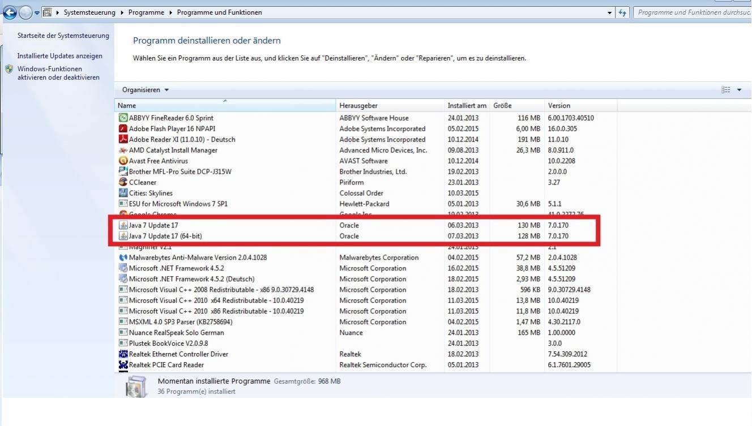Click the Nuance RealSpeak Solo German icon
Image resolution: width=756 pixels, height=426 pixels.
point(123,333)
